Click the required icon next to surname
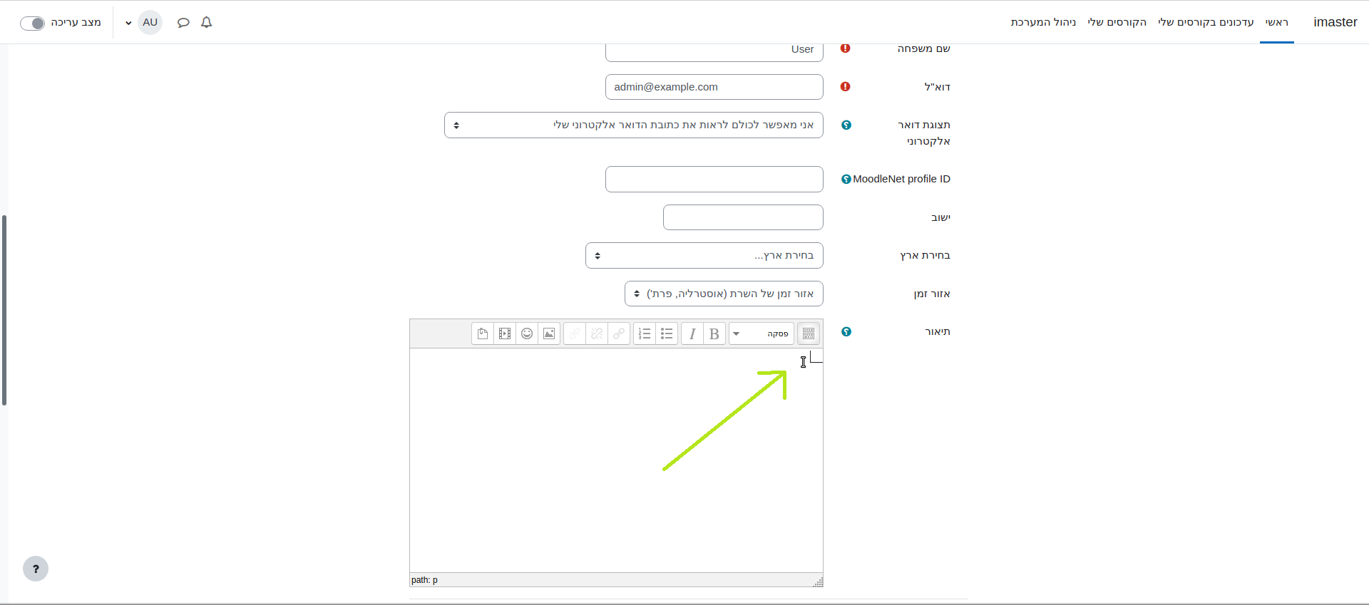This screenshot has width=1369, height=605. tap(846, 48)
